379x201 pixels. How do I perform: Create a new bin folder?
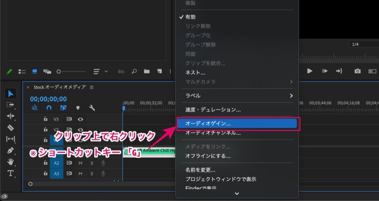click(147, 71)
